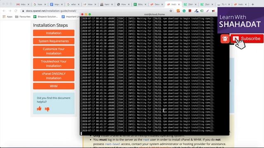Click the 'root' code link in the note

tap(146, 140)
